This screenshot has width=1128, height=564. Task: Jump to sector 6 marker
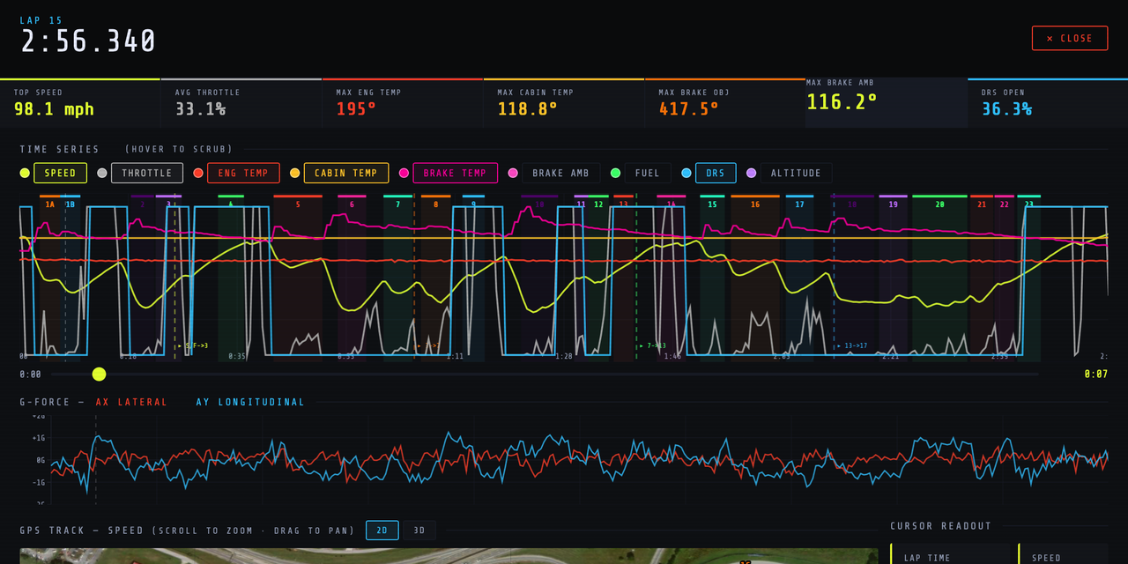tap(352, 204)
